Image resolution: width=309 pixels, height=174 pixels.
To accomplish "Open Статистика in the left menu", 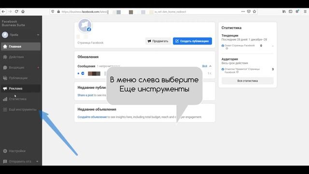I will pos(21,99).
